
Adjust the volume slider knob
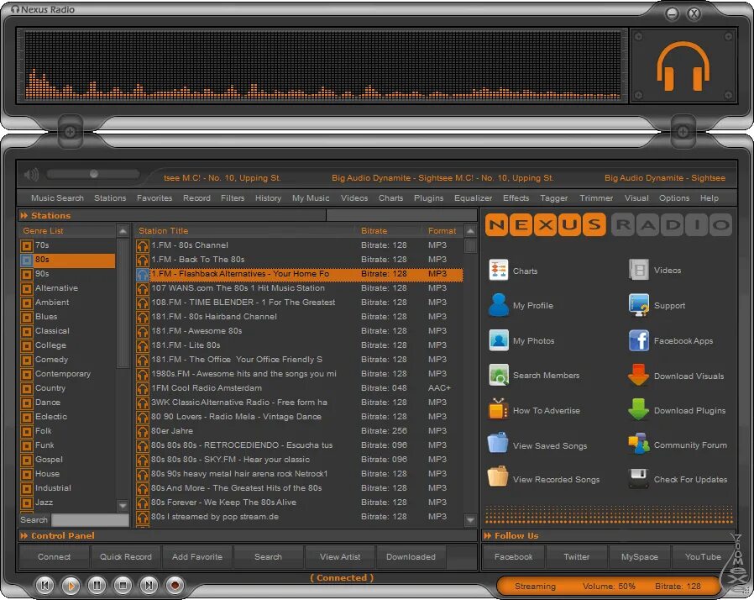point(94,174)
